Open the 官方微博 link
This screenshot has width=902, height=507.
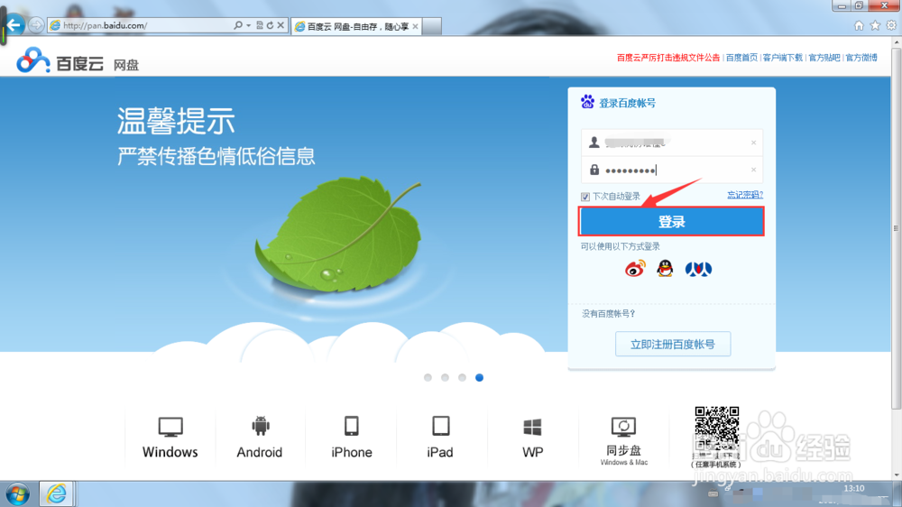tap(861, 58)
